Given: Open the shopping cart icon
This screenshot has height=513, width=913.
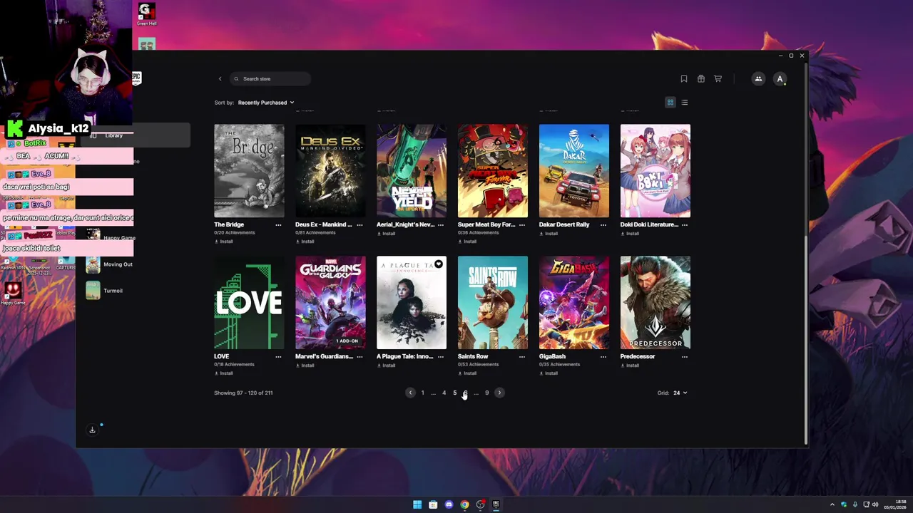Looking at the screenshot, I should tap(718, 79).
